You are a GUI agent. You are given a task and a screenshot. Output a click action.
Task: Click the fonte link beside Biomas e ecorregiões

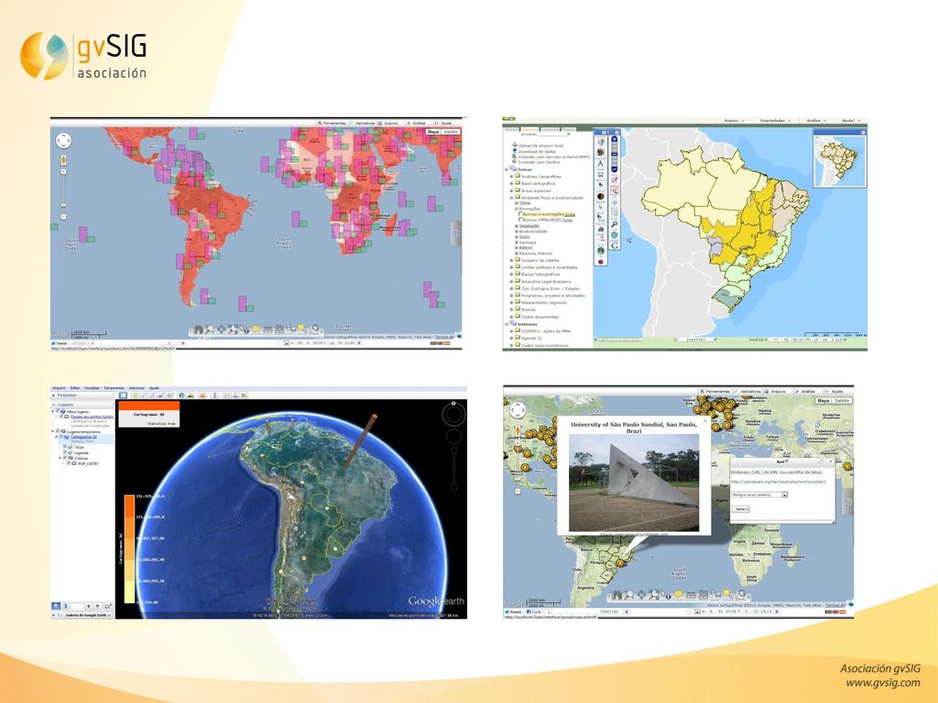pyautogui.click(x=570, y=214)
